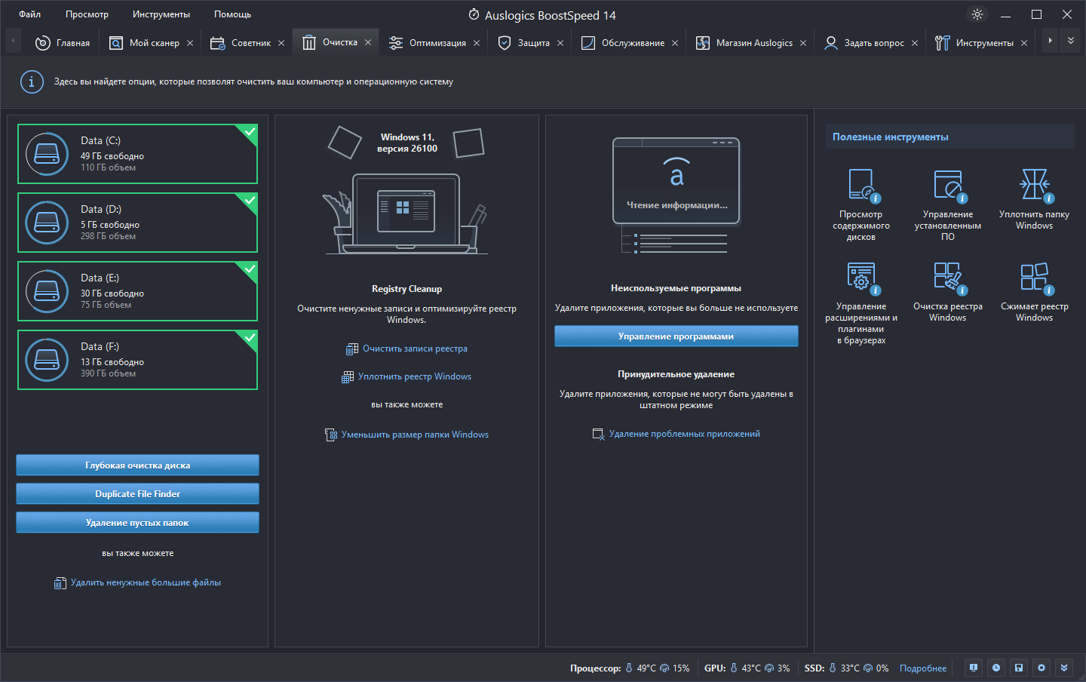Expand the tab list chevron dropdown
The height and width of the screenshot is (682, 1086).
click(x=1071, y=41)
